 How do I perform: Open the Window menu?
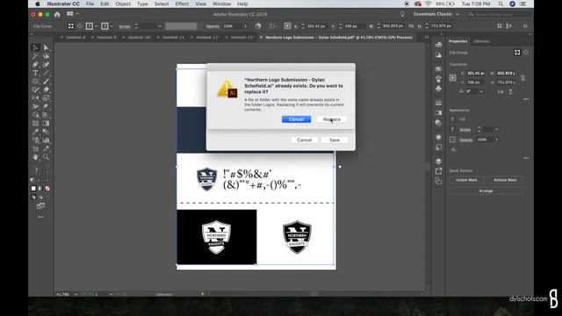click(221, 4)
